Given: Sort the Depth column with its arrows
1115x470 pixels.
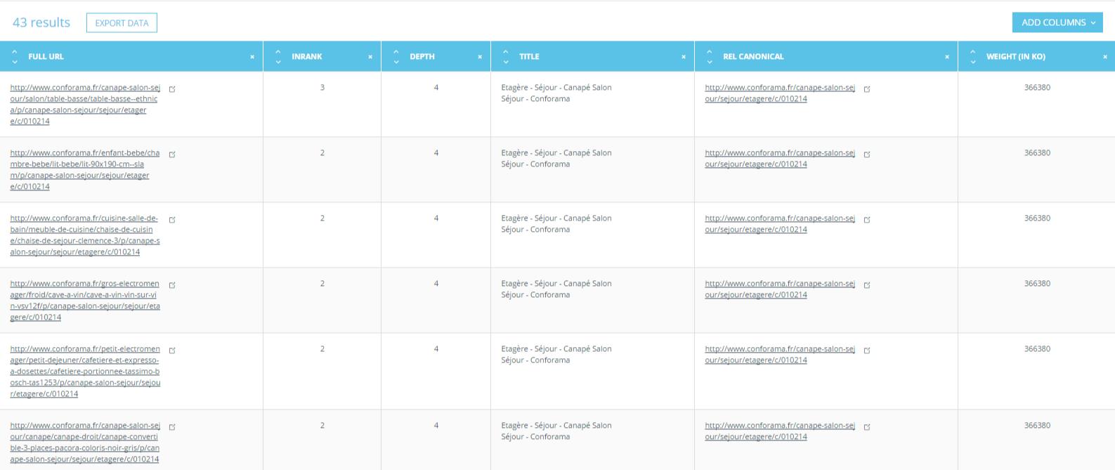Looking at the screenshot, I should click(396, 56).
